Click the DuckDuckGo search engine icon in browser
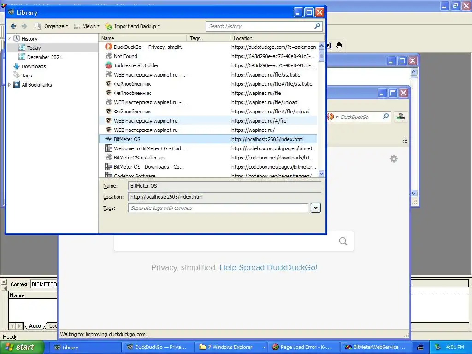The width and height of the screenshot is (472, 354). tap(330, 117)
